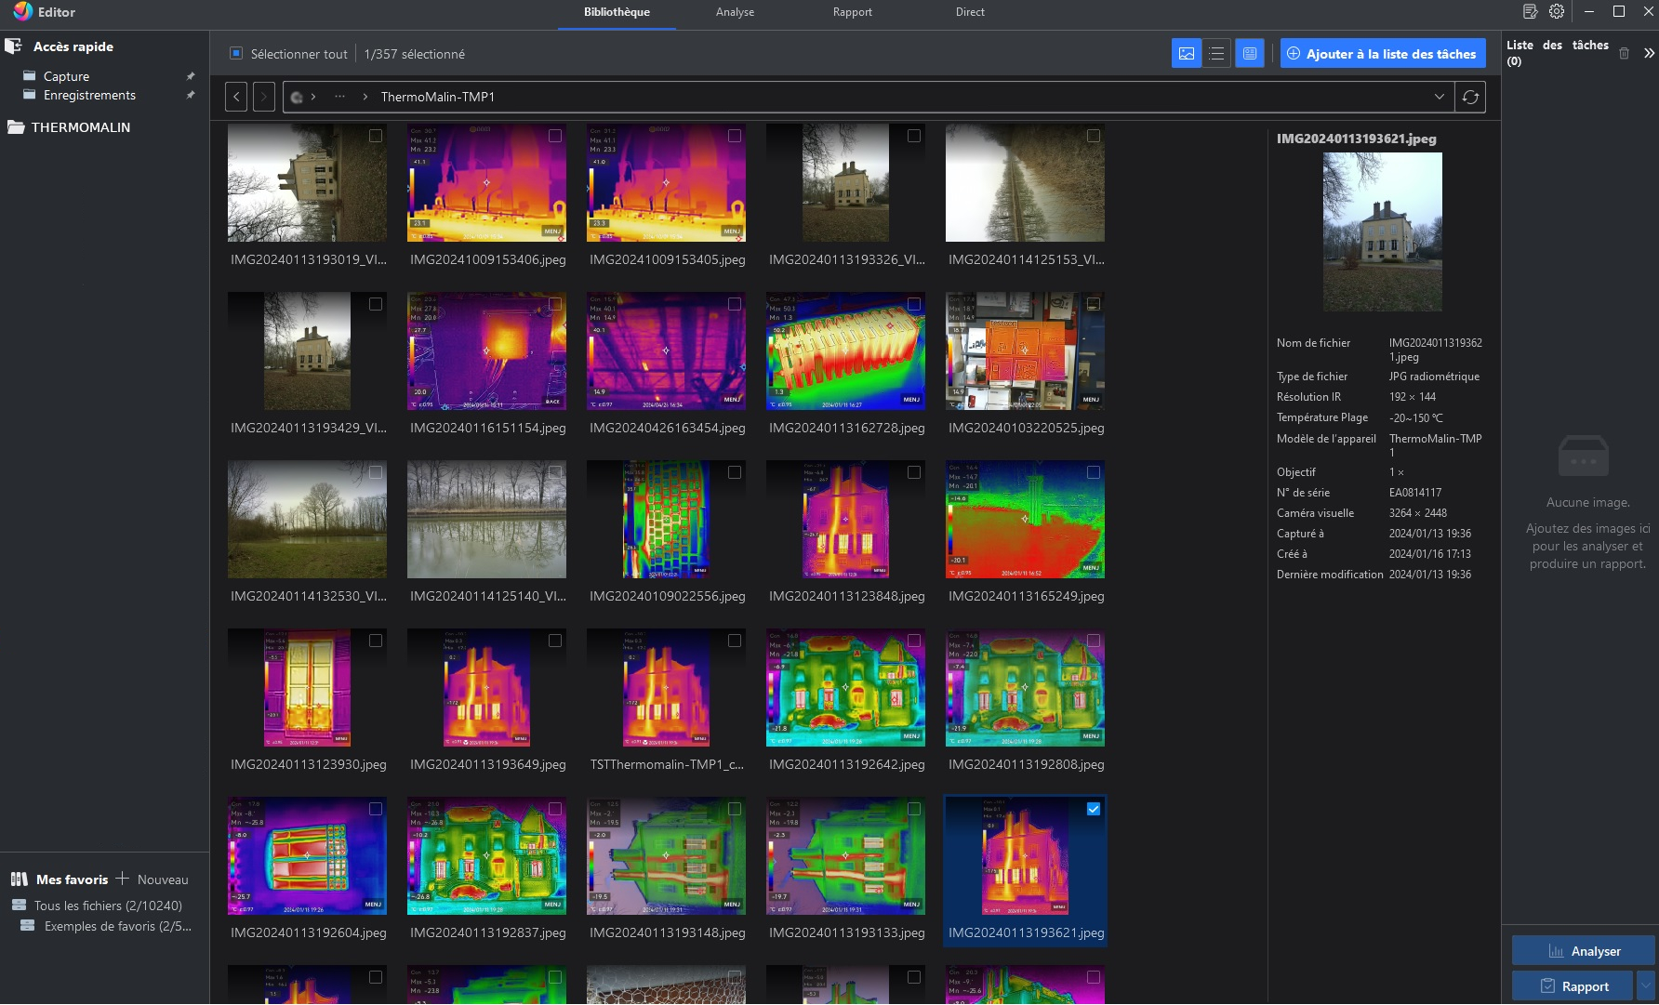The image size is (1659, 1005).
Task: Click the root location icon in path bar
Action: (297, 97)
